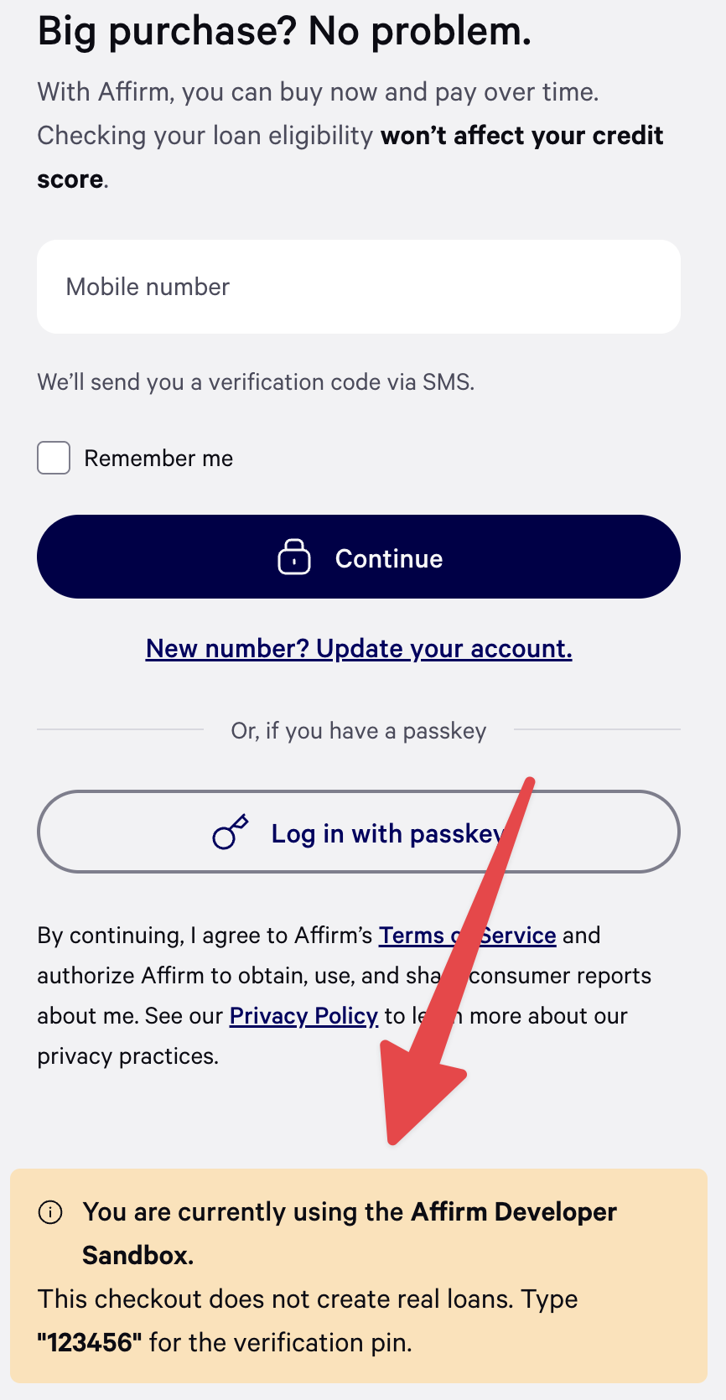Open "New number? Update your account." link

[x=359, y=649]
